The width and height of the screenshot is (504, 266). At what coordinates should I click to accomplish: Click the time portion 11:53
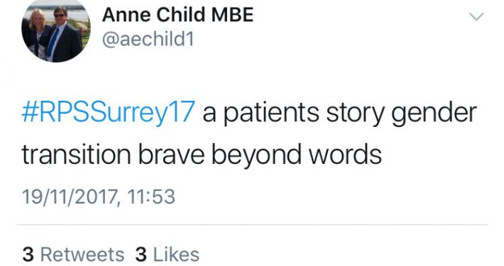(x=151, y=196)
